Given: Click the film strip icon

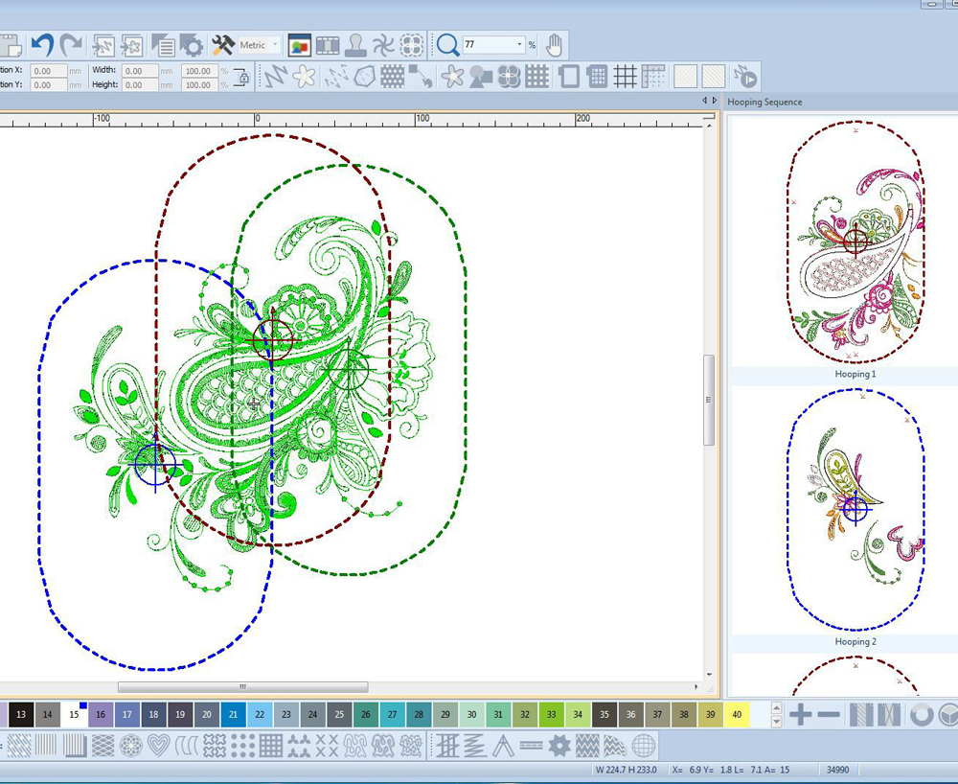Looking at the screenshot, I should pyautogui.click(x=328, y=45).
